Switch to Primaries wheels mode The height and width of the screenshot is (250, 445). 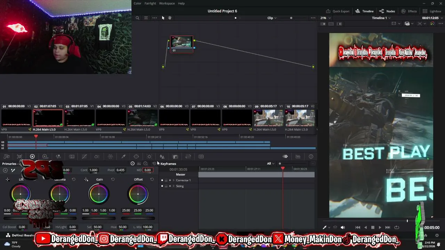click(x=132, y=164)
